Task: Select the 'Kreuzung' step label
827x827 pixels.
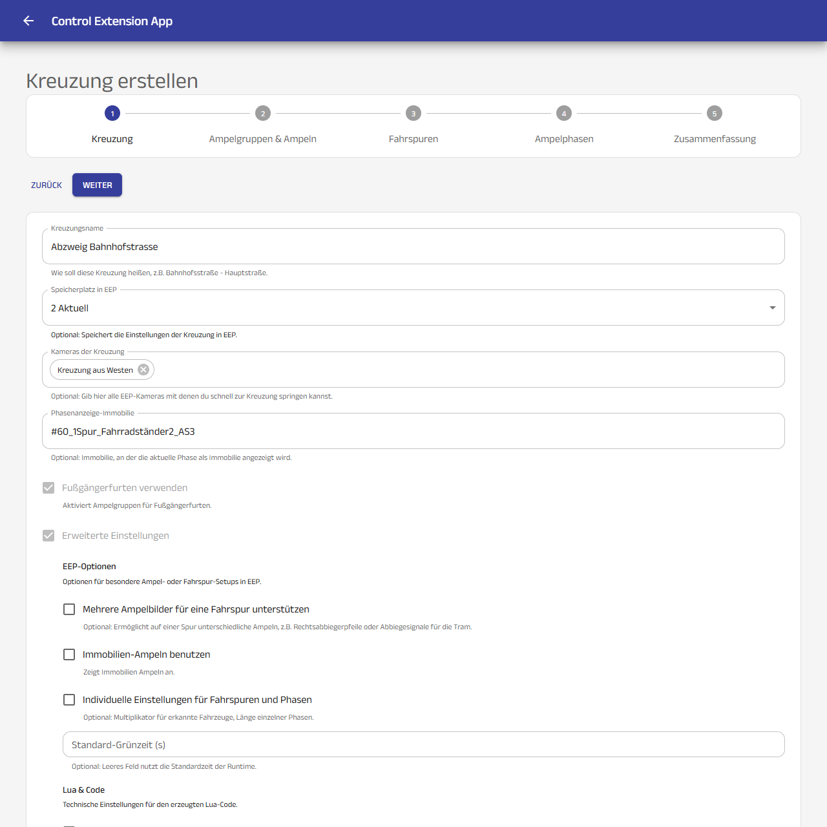Action: click(x=112, y=139)
